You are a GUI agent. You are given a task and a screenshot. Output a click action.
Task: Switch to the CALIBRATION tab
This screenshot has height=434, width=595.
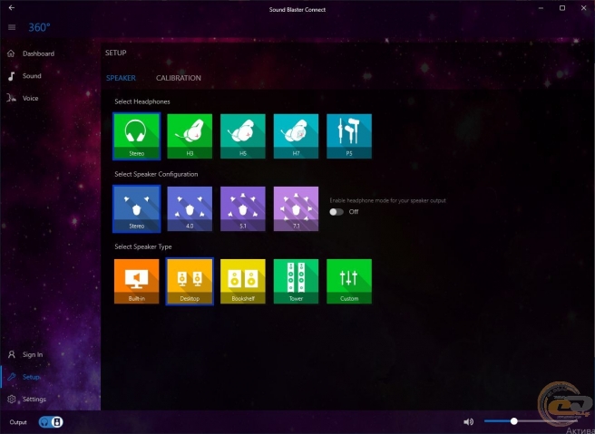pos(179,78)
